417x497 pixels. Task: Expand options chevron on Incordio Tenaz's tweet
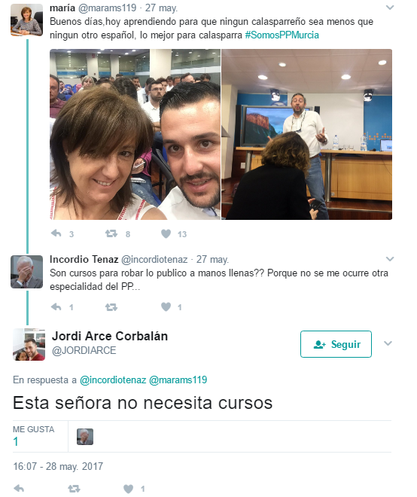click(390, 259)
